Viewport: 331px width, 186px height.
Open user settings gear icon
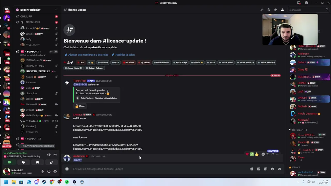pyautogui.click(x=55, y=172)
